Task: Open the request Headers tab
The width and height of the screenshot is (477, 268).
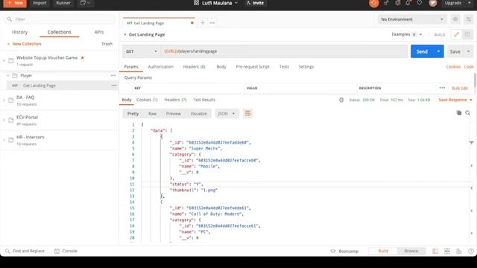Action: 194,66
